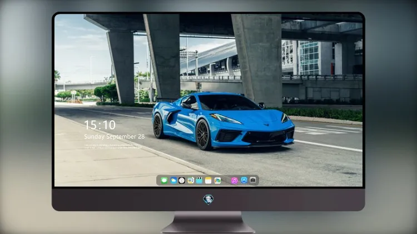Click the 15:10 clock widget
The image size is (417, 234).
point(100,125)
